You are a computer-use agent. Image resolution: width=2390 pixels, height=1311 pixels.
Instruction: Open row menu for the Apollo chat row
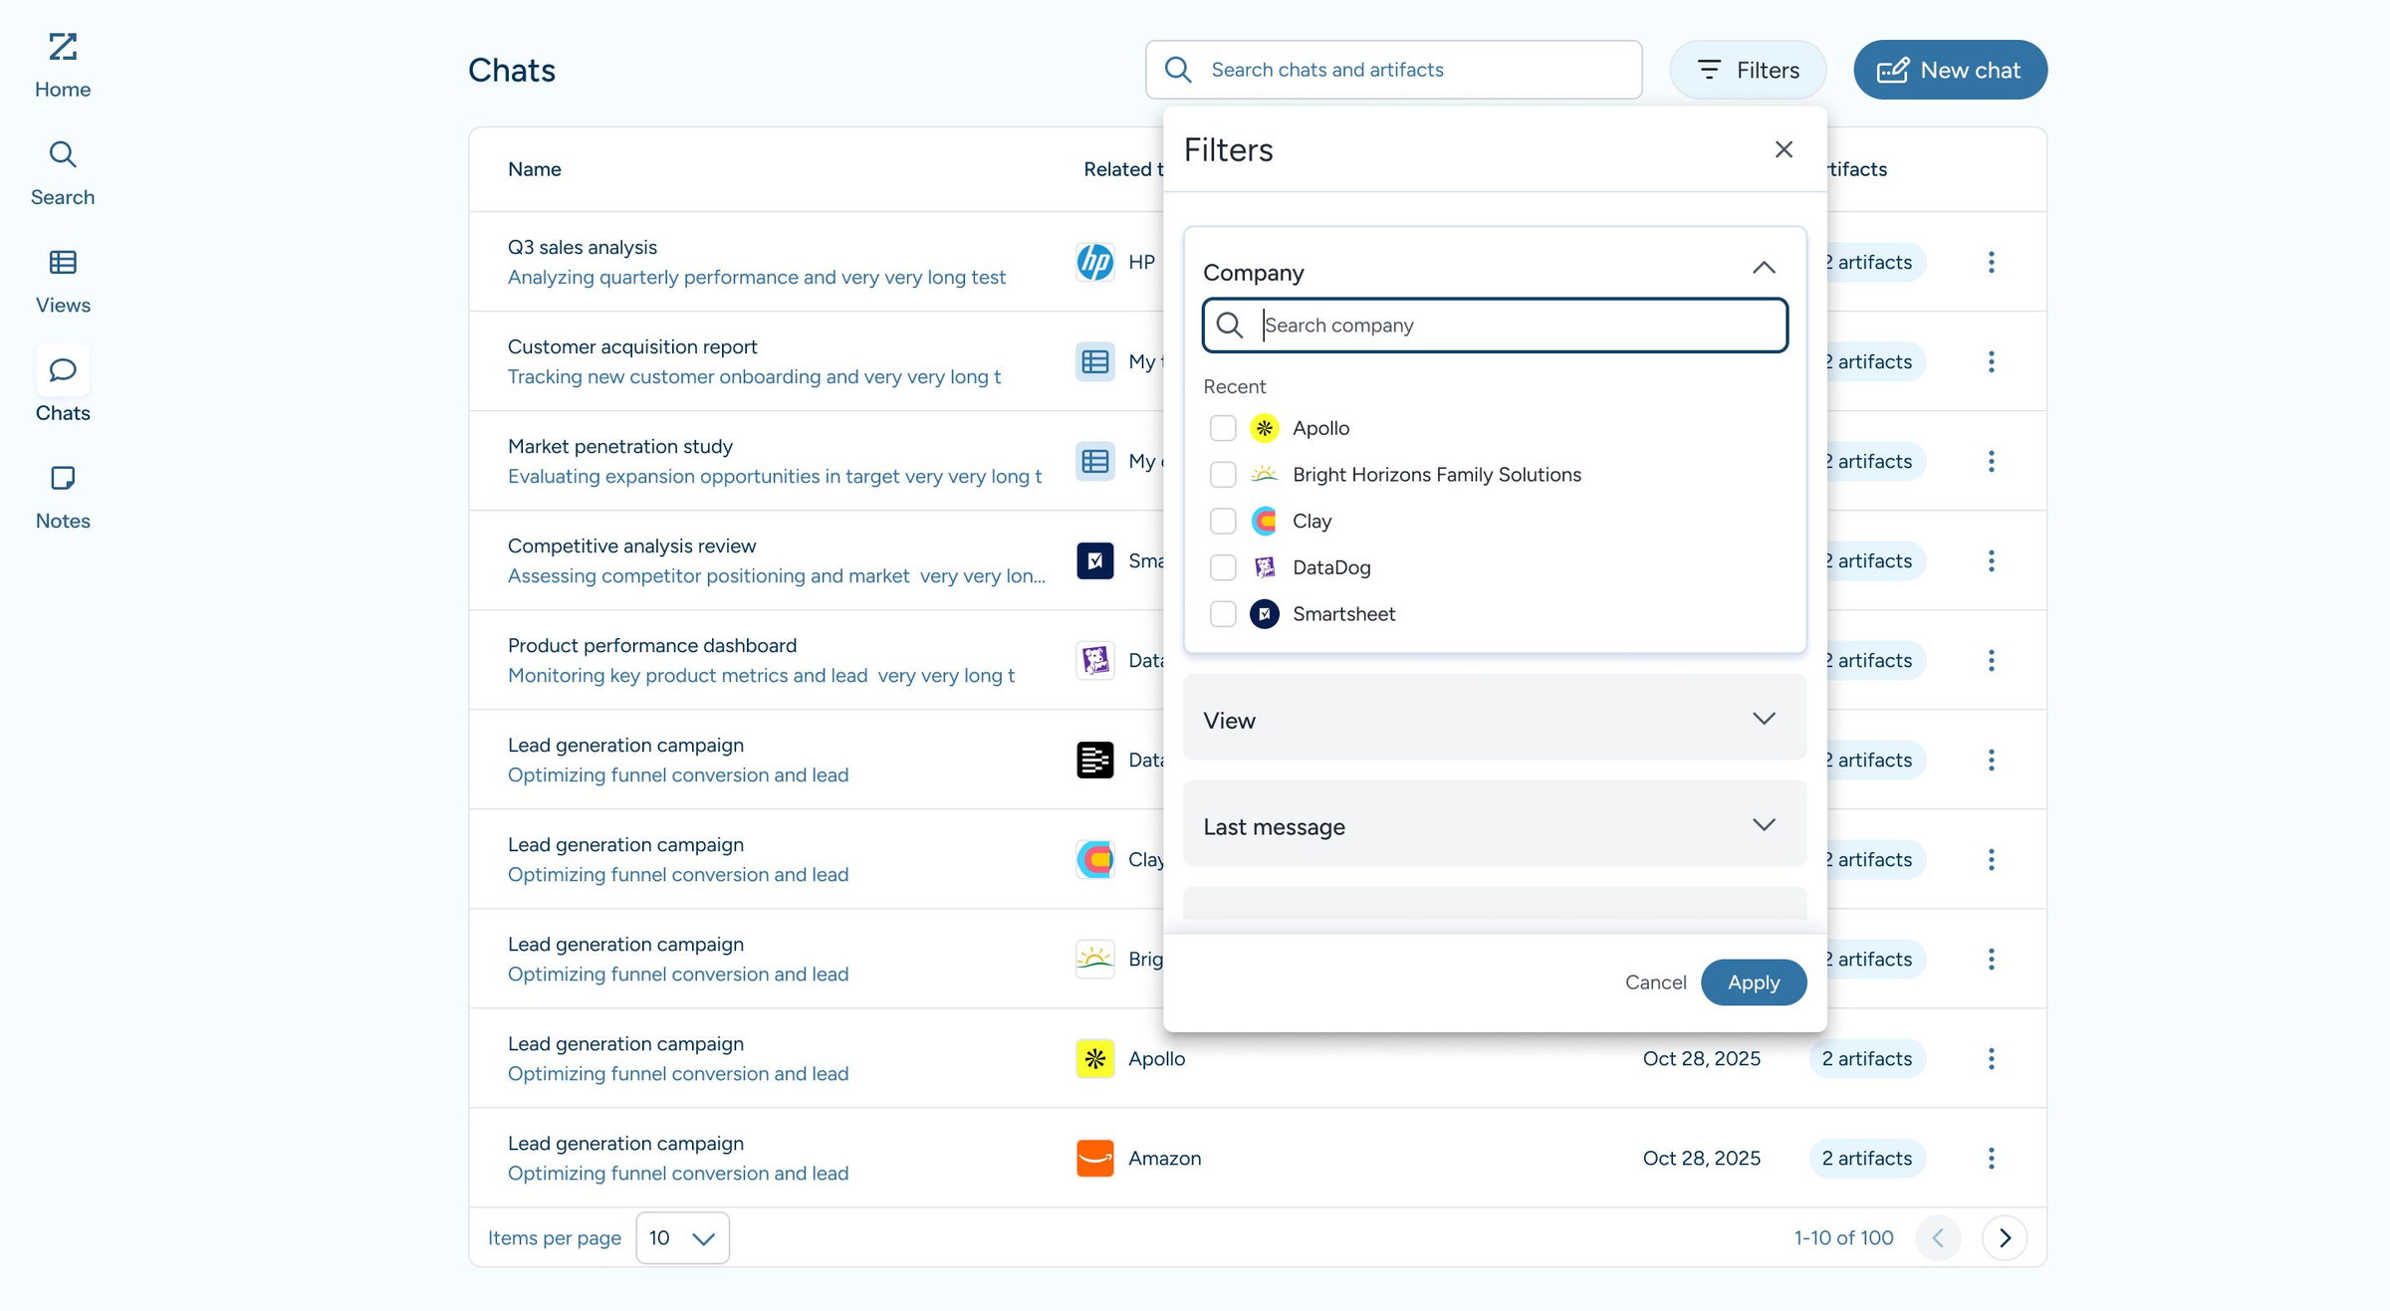tap(1991, 1058)
